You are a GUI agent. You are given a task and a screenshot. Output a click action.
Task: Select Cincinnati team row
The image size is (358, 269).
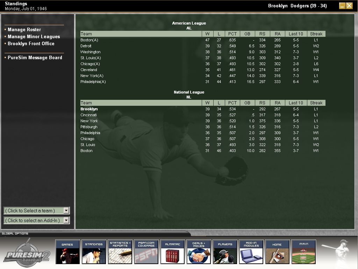click(203, 115)
